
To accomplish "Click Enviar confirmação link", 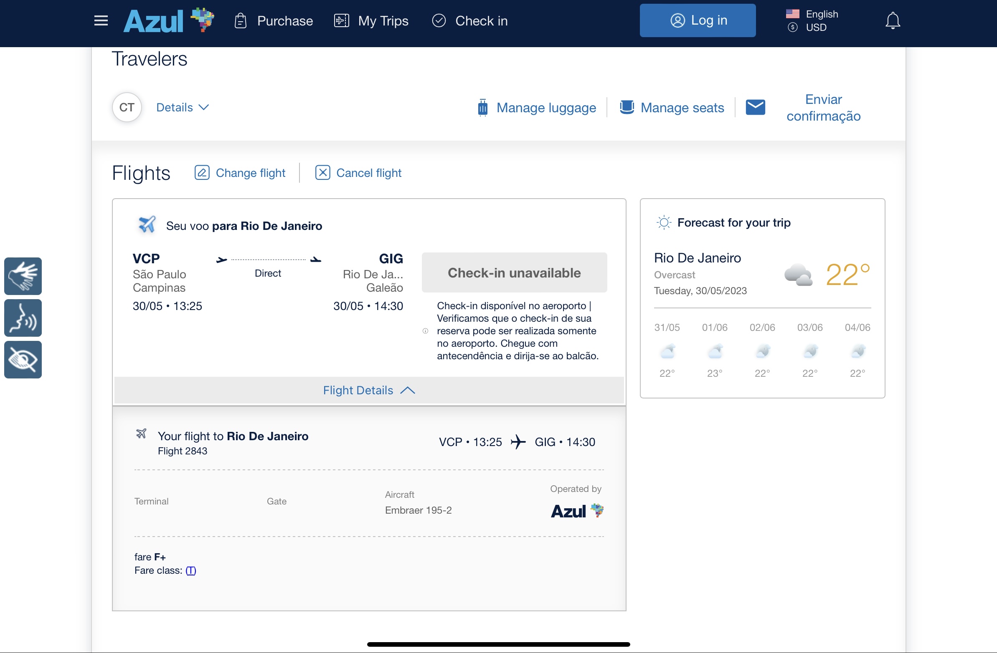I will coord(823,108).
